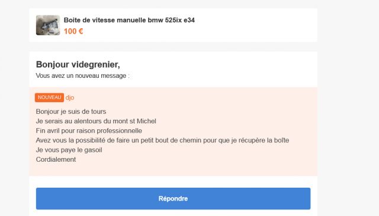The width and height of the screenshot is (379, 216).
Task: Click the text 'e34' in the listing title
Action: 189,20
